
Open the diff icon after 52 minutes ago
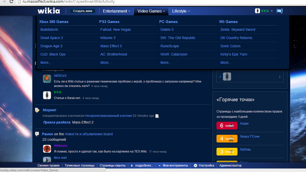[157, 116]
